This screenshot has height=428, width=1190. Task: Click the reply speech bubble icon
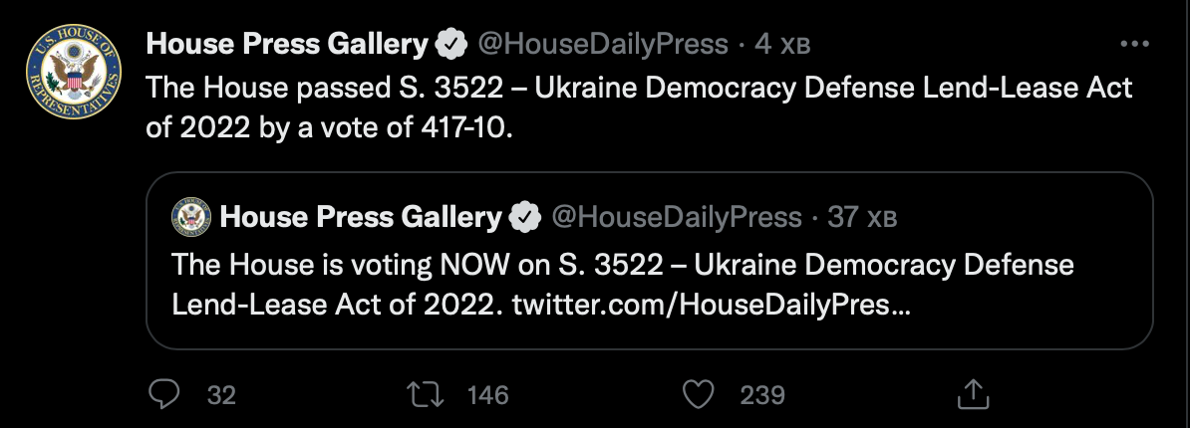163,394
